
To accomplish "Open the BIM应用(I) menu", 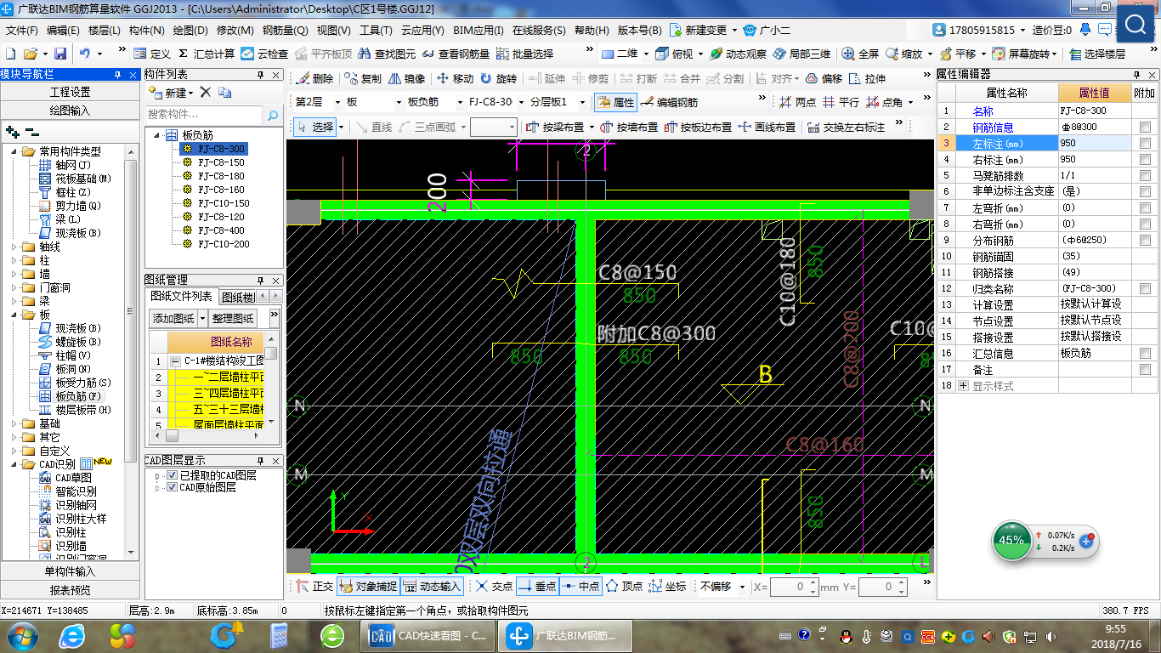I will 479,30.
